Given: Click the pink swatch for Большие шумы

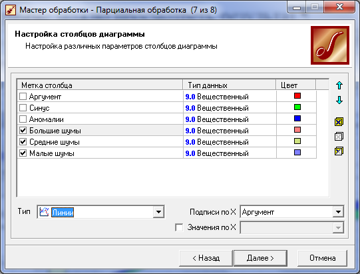Looking at the screenshot, I should [x=297, y=130].
